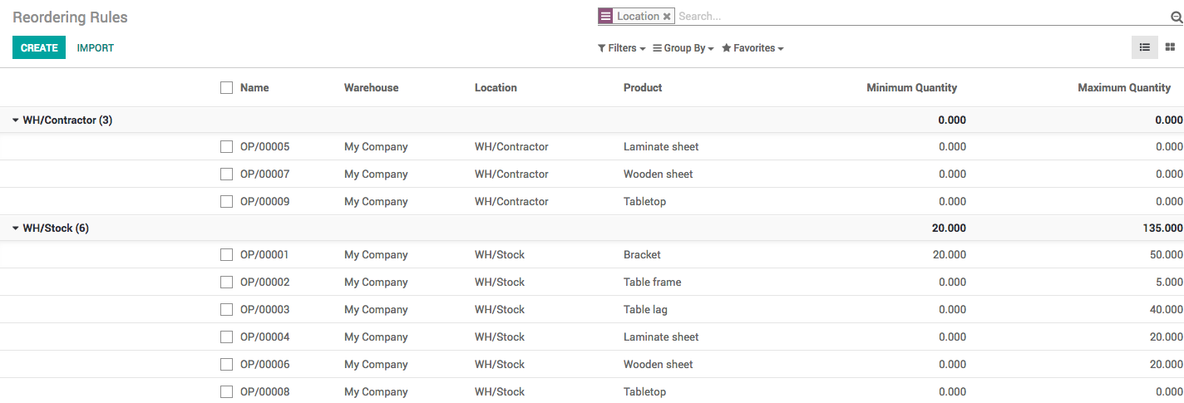Screen dimensions: 1184x403
Task: Open the Group By dropdown
Action: point(683,48)
